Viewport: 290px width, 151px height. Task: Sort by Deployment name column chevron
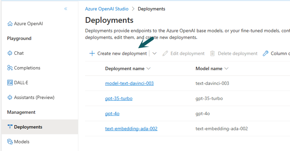coord(148,69)
